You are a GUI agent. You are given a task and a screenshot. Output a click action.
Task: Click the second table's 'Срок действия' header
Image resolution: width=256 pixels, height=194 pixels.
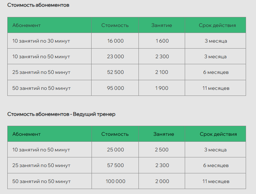point(218,134)
